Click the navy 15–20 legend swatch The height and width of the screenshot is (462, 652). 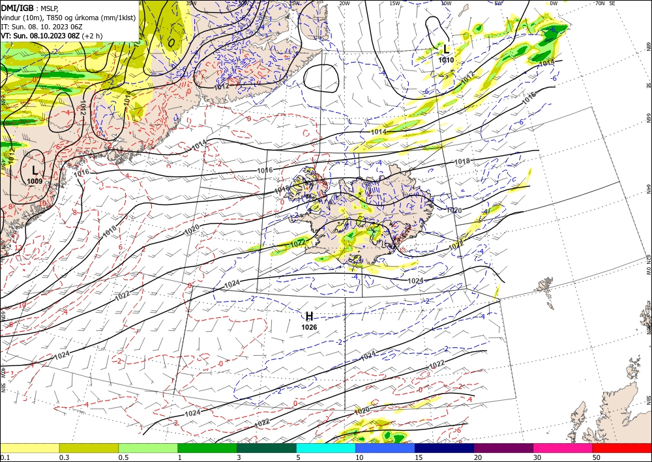pyautogui.click(x=445, y=448)
